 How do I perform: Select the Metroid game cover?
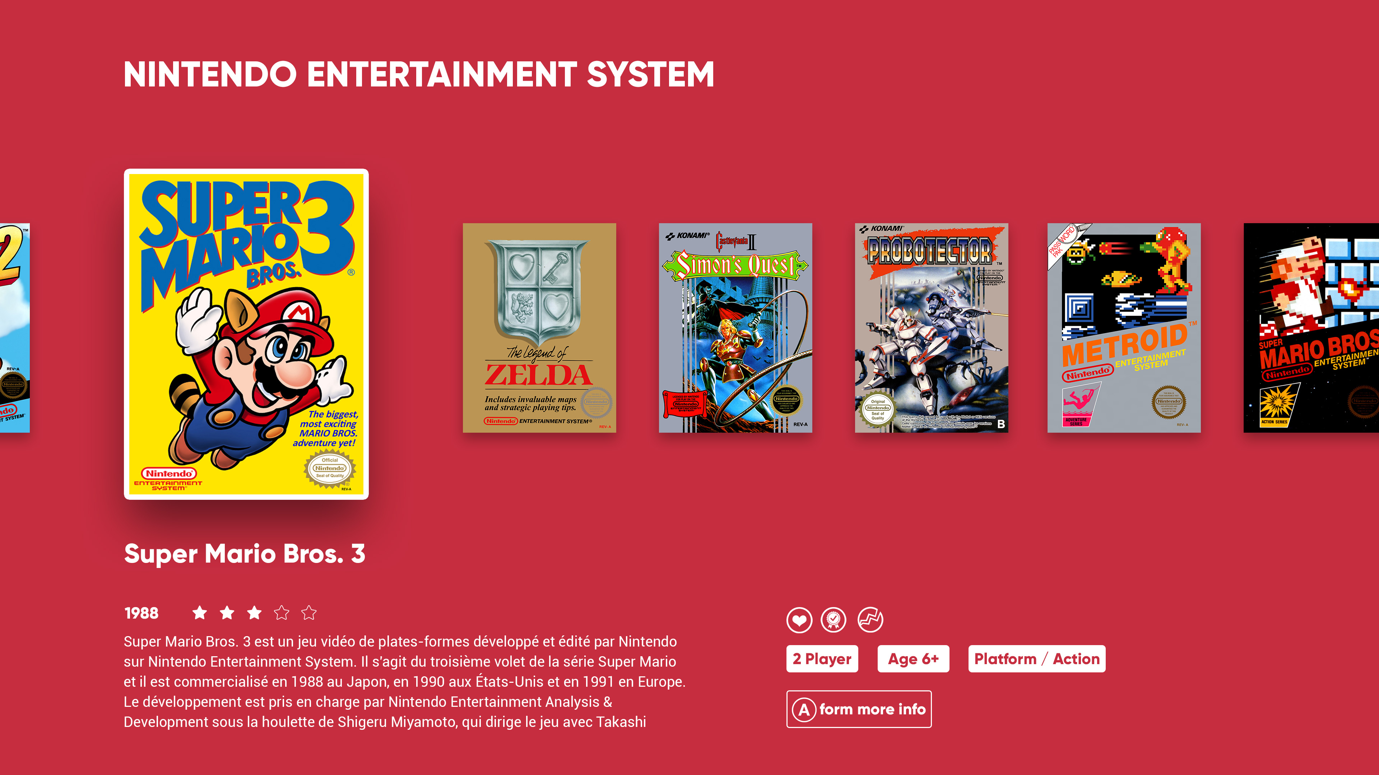point(1124,328)
